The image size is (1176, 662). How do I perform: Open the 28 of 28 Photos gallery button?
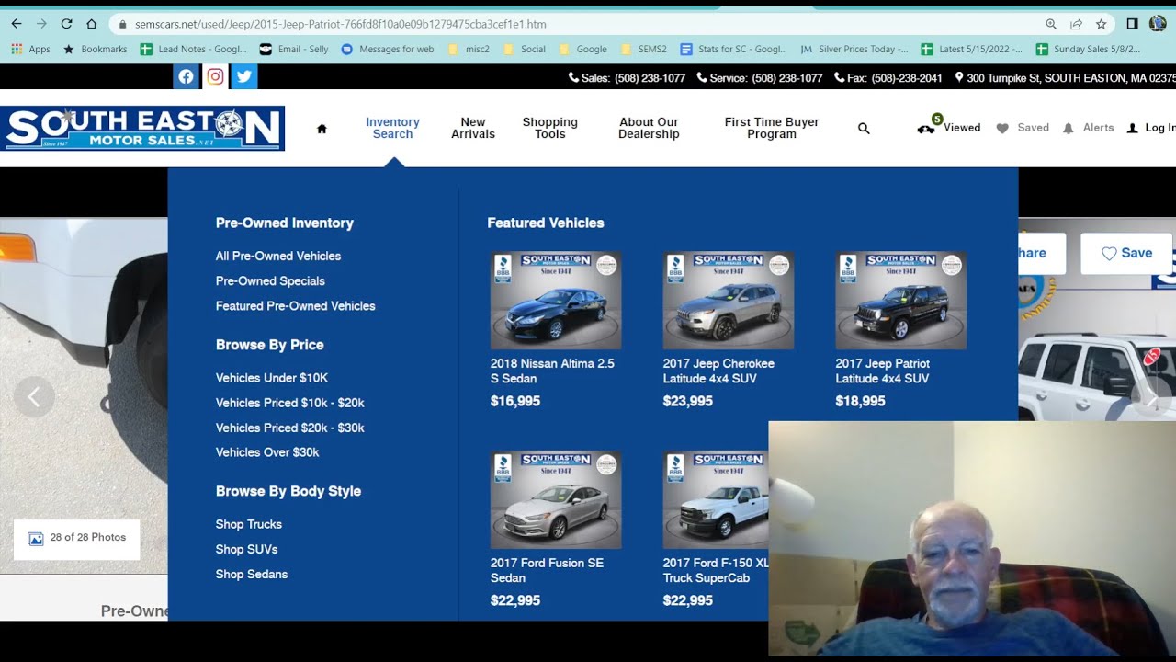click(76, 539)
